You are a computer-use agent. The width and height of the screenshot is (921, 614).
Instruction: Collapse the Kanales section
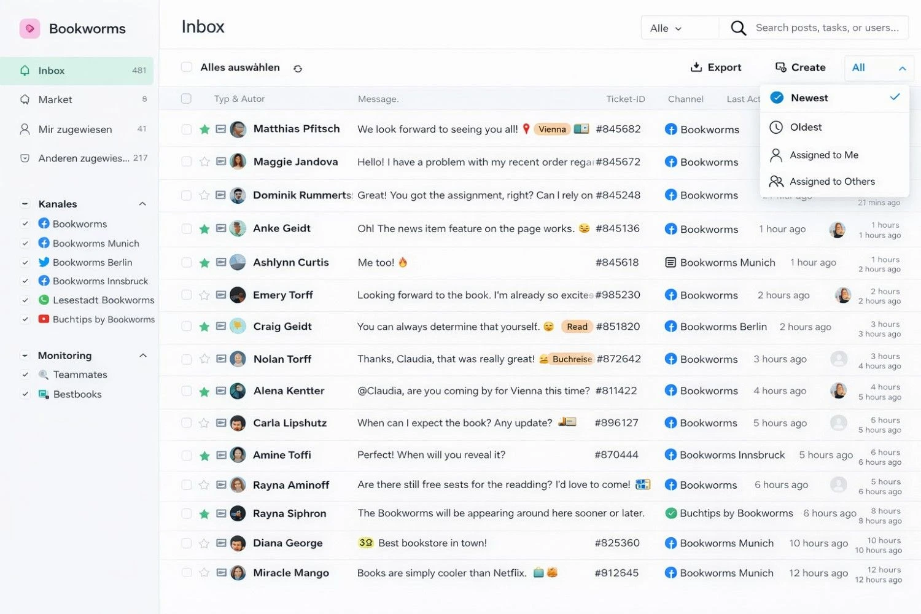pos(142,203)
